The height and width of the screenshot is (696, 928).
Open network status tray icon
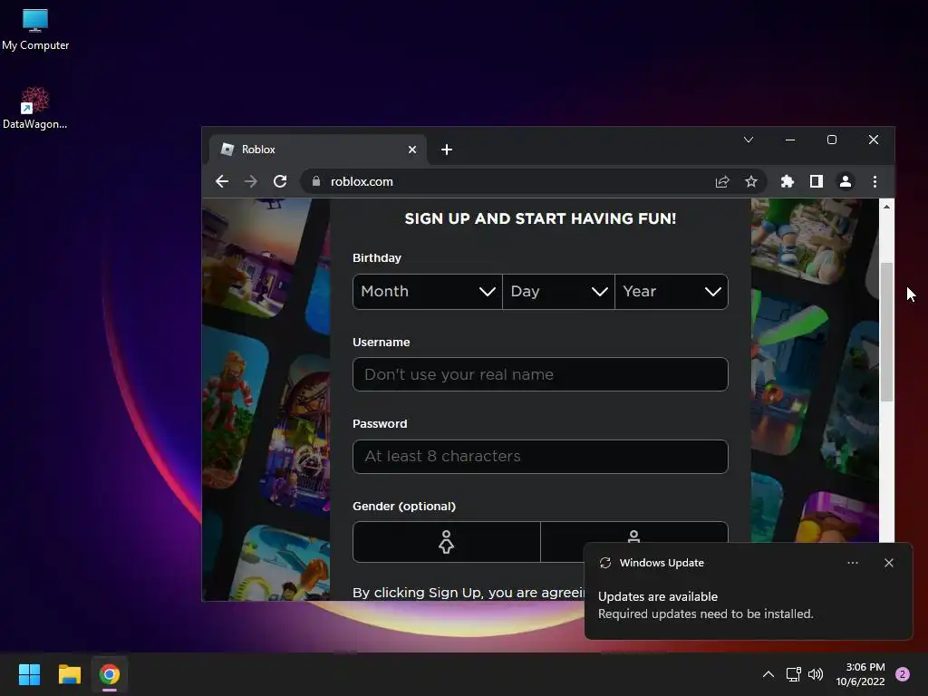(793, 674)
